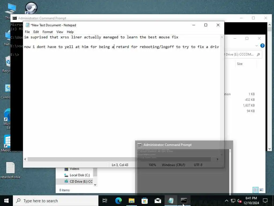Minimize the Notepad window
Screen dimensions: 274x206
(x=194, y=25)
